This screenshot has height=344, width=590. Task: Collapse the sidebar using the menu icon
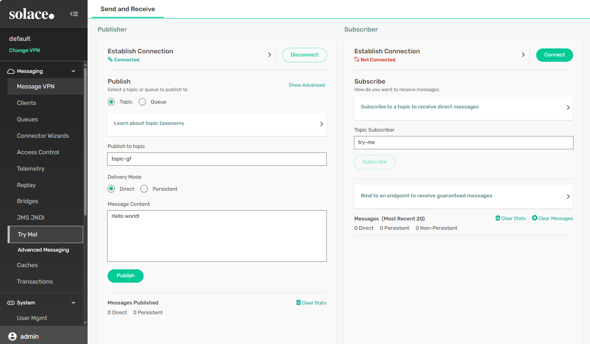click(74, 14)
